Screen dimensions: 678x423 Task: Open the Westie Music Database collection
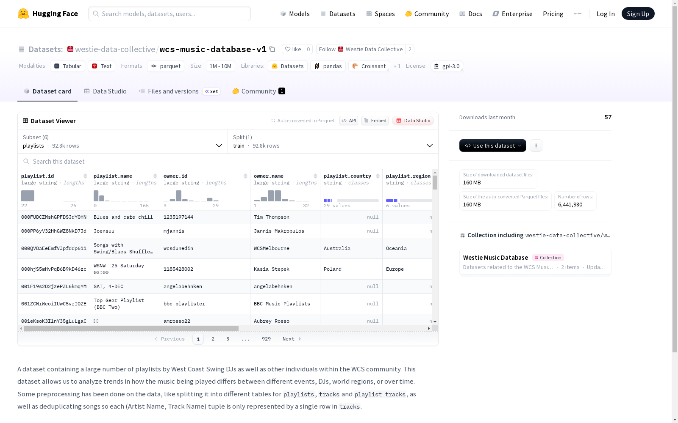pos(535,262)
